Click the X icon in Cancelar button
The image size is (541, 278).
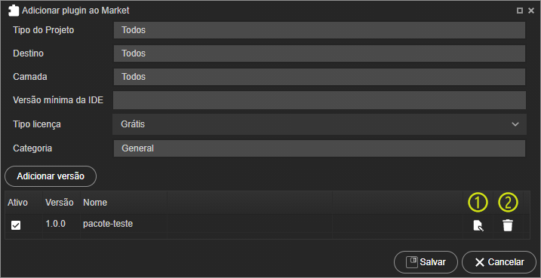coord(479,262)
